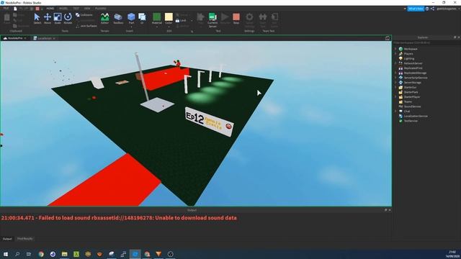Viewport: 461px width, 259px height.
Task: Open the Color swatch picker
Action: [x=169, y=17]
